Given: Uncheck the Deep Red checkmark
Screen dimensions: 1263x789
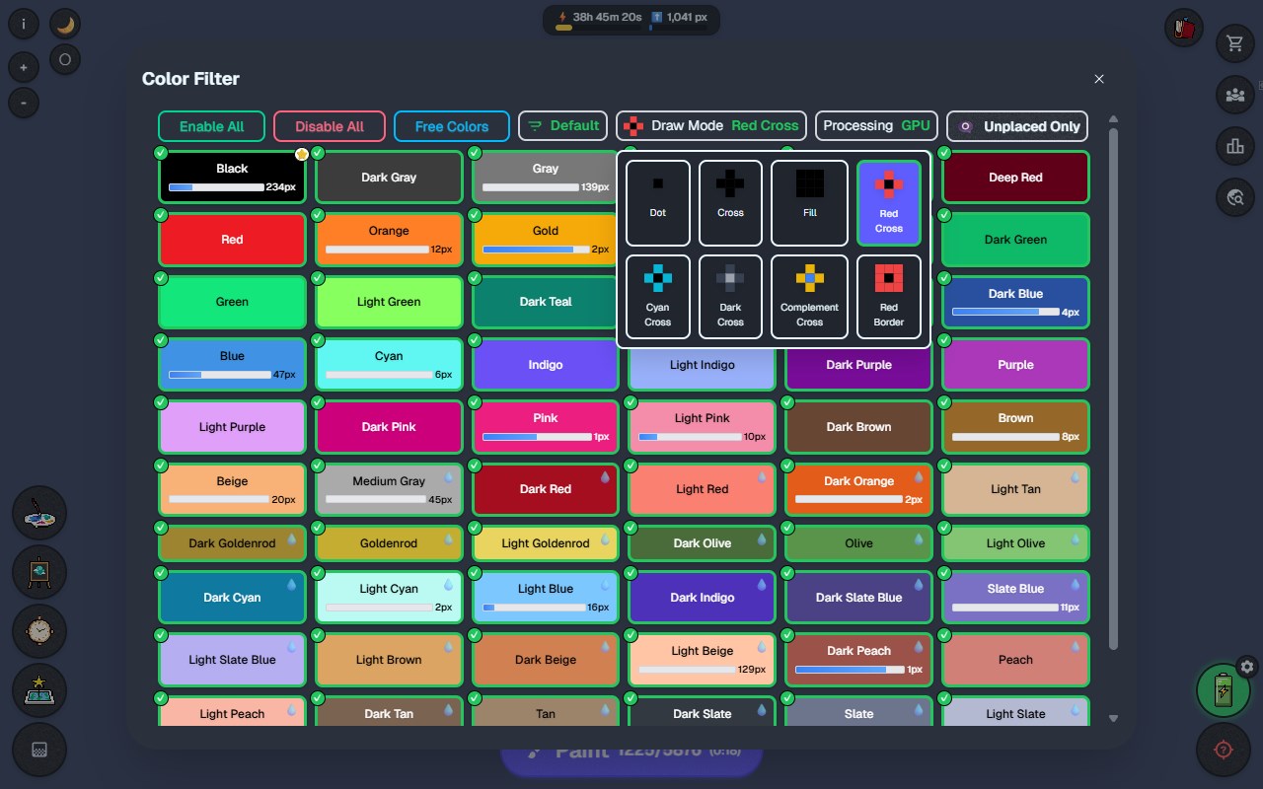Looking at the screenshot, I should [x=944, y=153].
